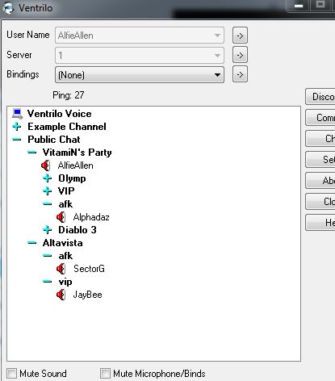
Task: Select the Diablo 3 channel label
Action: pos(77,230)
